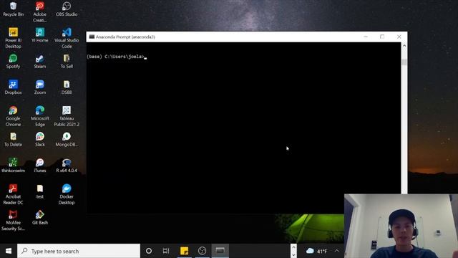Open Adobe Creative Cloud desktop icon

(40, 12)
